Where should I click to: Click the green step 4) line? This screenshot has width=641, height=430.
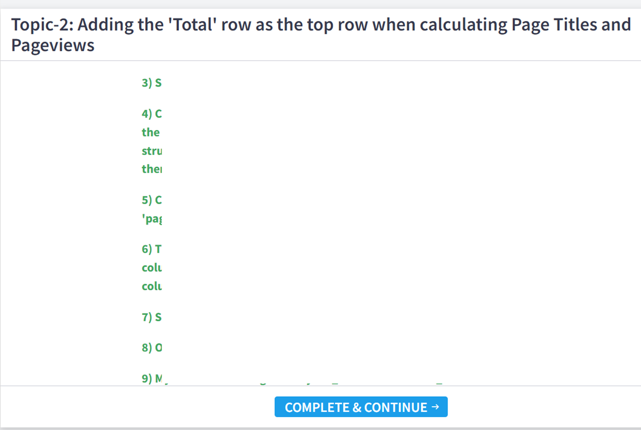coord(151,114)
